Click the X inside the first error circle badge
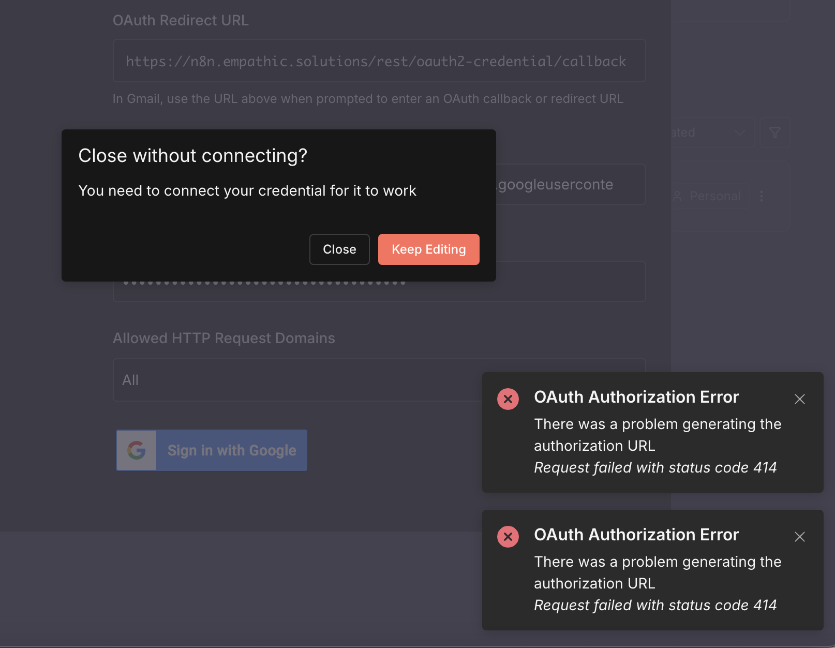This screenshot has height=648, width=835. [508, 399]
